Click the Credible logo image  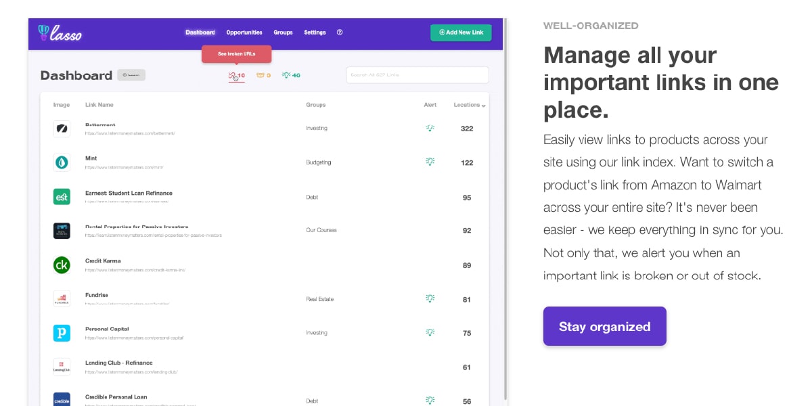pos(62,399)
